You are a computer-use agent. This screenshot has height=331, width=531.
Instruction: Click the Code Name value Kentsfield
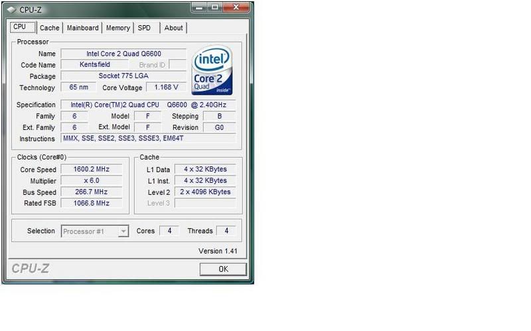coord(95,64)
